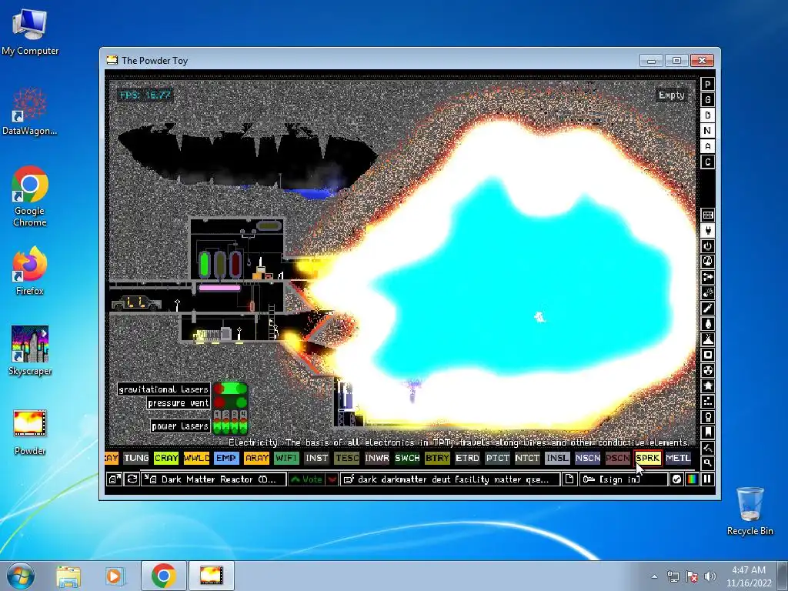Reload the simulation with refresh icon

coord(132,479)
